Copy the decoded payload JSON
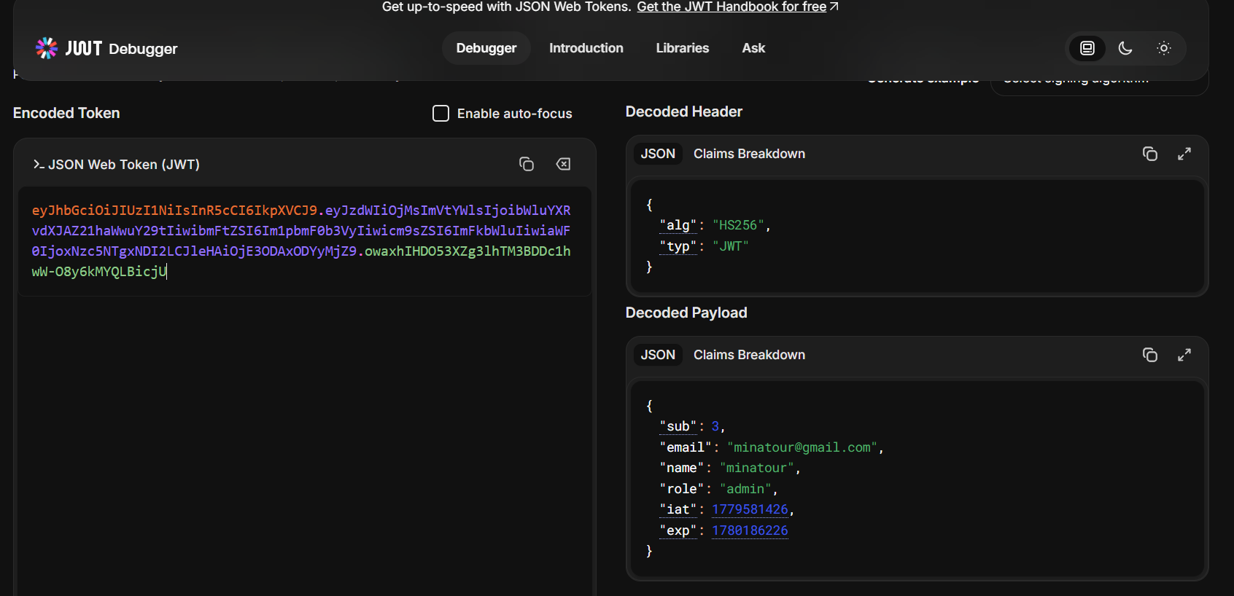Image resolution: width=1234 pixels, height=596 pixels. click(x=1150, y=355)
